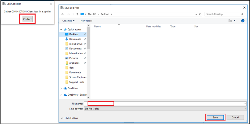The width and height of the screenshot is (250, 124).
Task: Expand the OneDrive - Bentley tree node
Action: point(61,95)
